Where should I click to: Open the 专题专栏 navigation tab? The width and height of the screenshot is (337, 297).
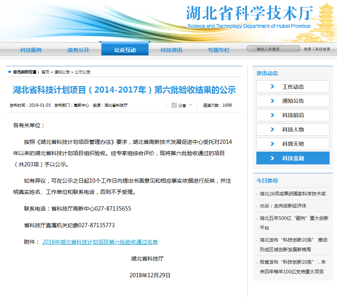click(x=218, y=50)
